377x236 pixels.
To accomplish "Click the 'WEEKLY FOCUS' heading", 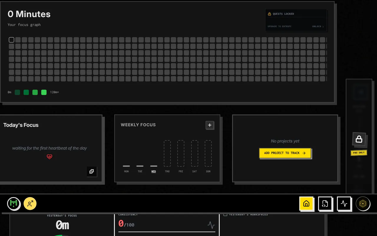I will (138, 125).
